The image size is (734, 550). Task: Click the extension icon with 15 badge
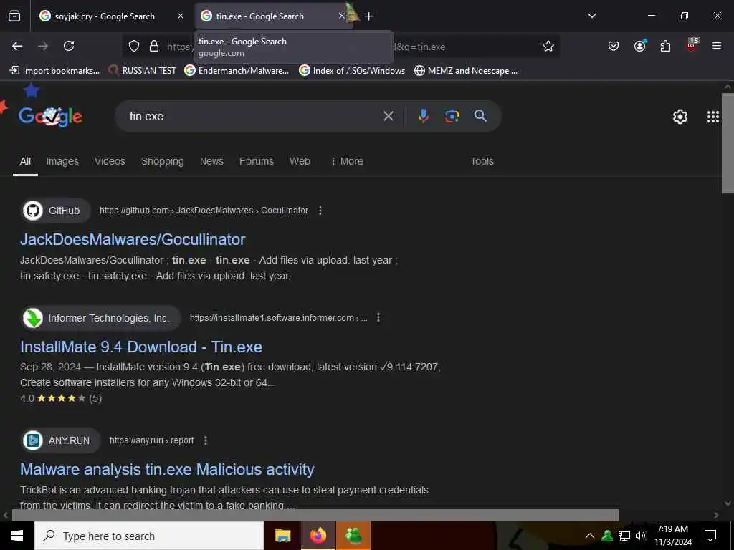click(x=692, y=45)
